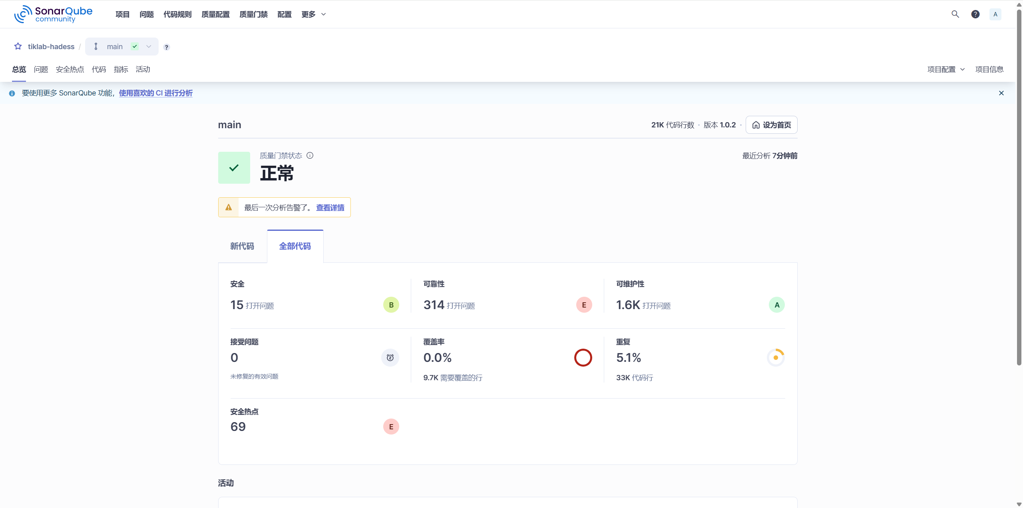
Task: Click the coverage 0.0% circle indicator
Action: pyautogui.click(x=583, y=357)
